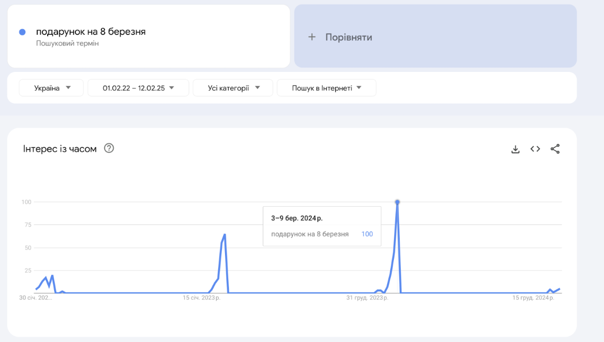Download the chart data as CSV
Viewport: 604px width, 342px height.
pos(516,149)
